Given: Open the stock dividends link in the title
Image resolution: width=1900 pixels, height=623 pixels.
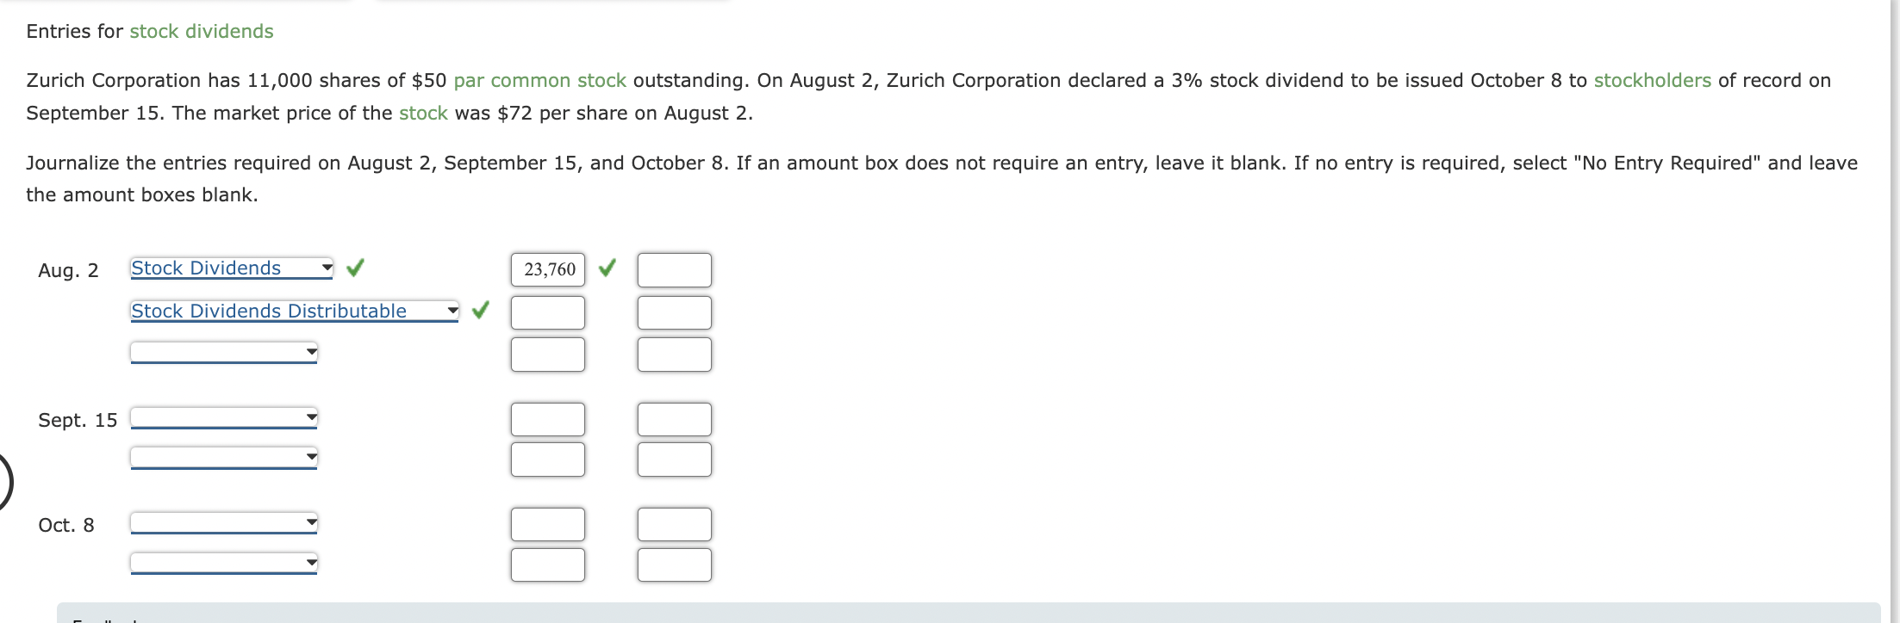Looking at the screenshot, I should [x=200, y=31].
